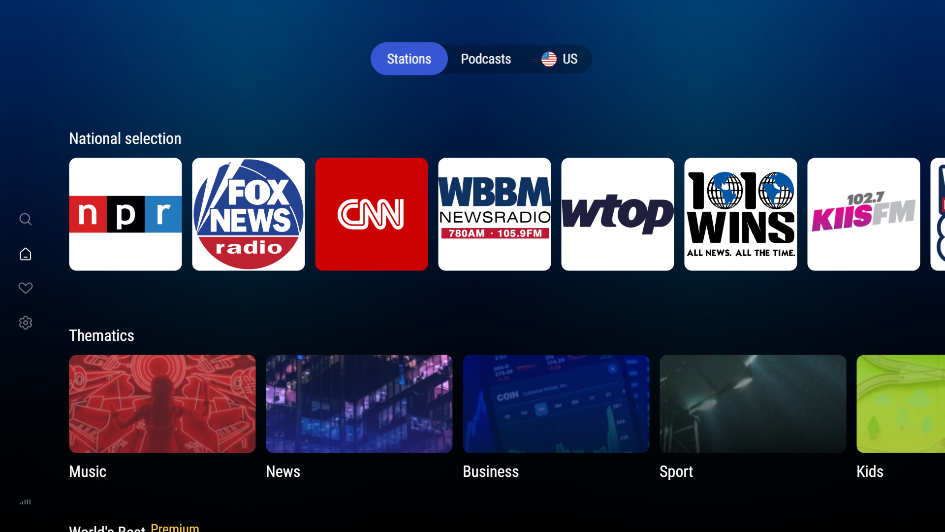Click the home icon in sidebar
The image size is (945, 532).
point(26,254)
